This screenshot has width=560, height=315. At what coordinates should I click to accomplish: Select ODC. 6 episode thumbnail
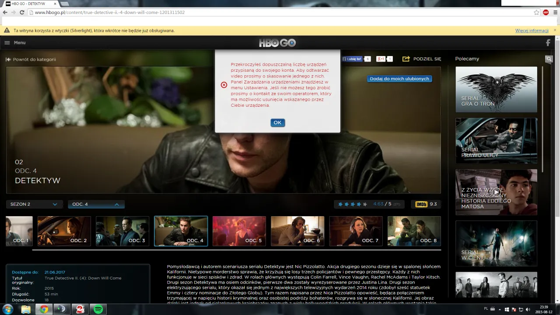[297, 231]
